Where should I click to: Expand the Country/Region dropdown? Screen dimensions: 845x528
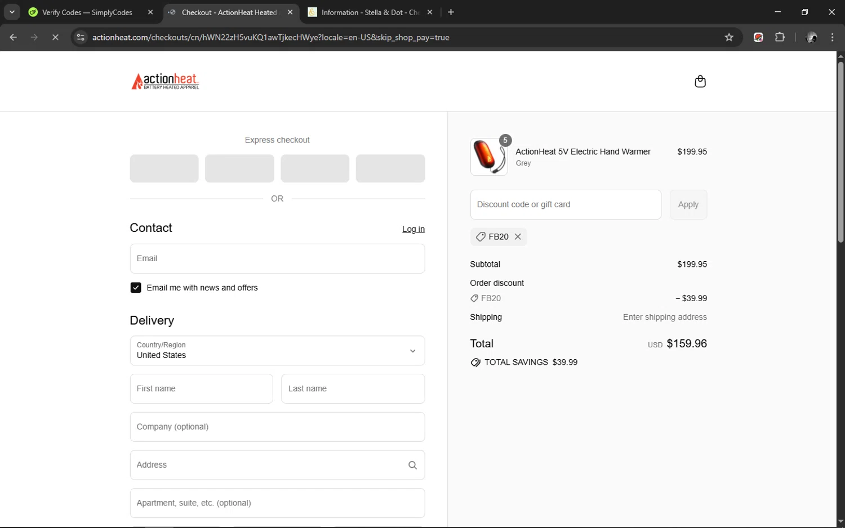click(x=277, y=351)
